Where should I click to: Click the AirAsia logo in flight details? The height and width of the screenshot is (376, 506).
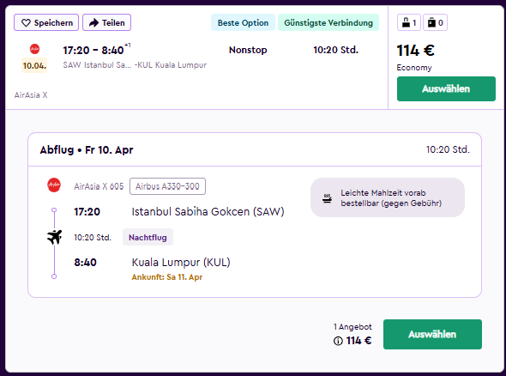pyautogui.click(x=54, y=185)
